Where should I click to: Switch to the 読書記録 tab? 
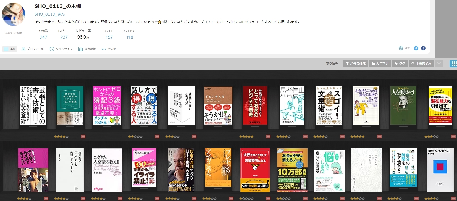87,49
